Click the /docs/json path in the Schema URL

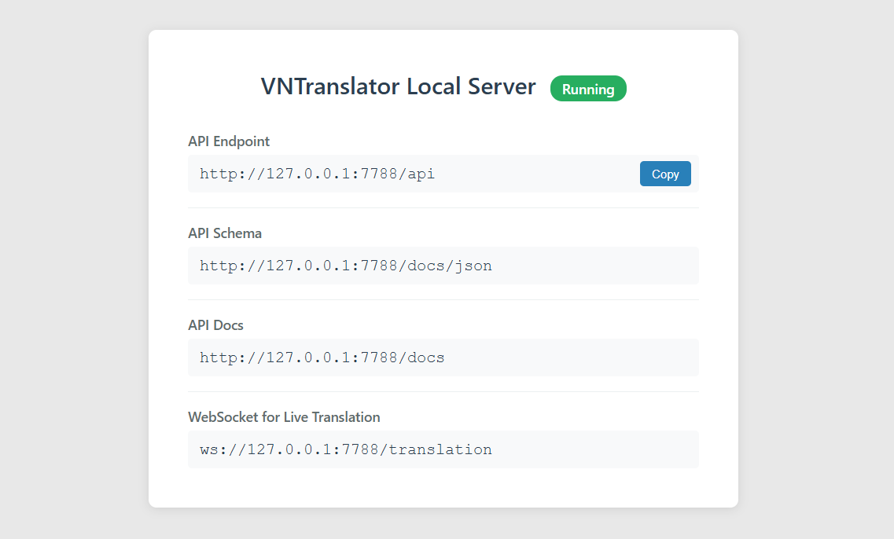tap(450, 266)
